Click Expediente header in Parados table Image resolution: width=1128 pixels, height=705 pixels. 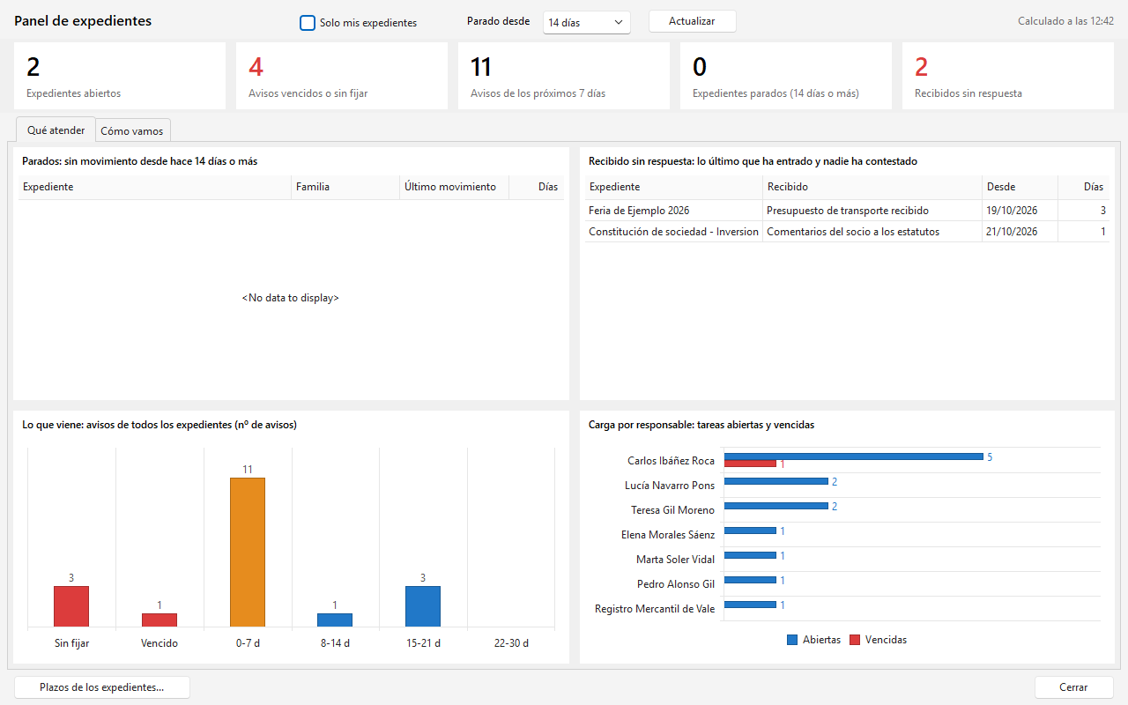pos(155,187)
